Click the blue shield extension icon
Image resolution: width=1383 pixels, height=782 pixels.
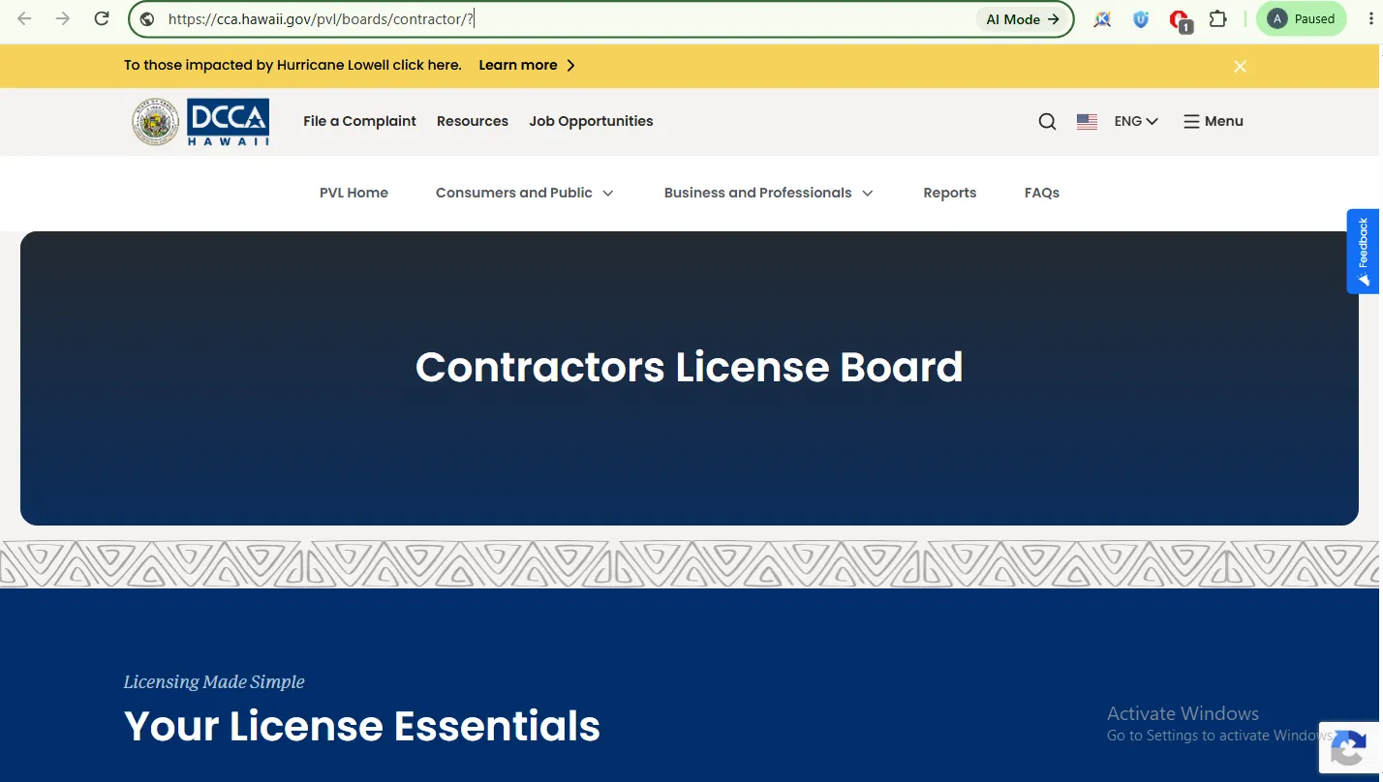point(1141,18)
